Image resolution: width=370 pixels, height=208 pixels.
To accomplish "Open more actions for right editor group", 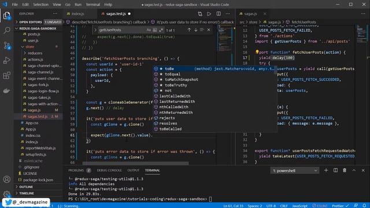I will 363,14.
